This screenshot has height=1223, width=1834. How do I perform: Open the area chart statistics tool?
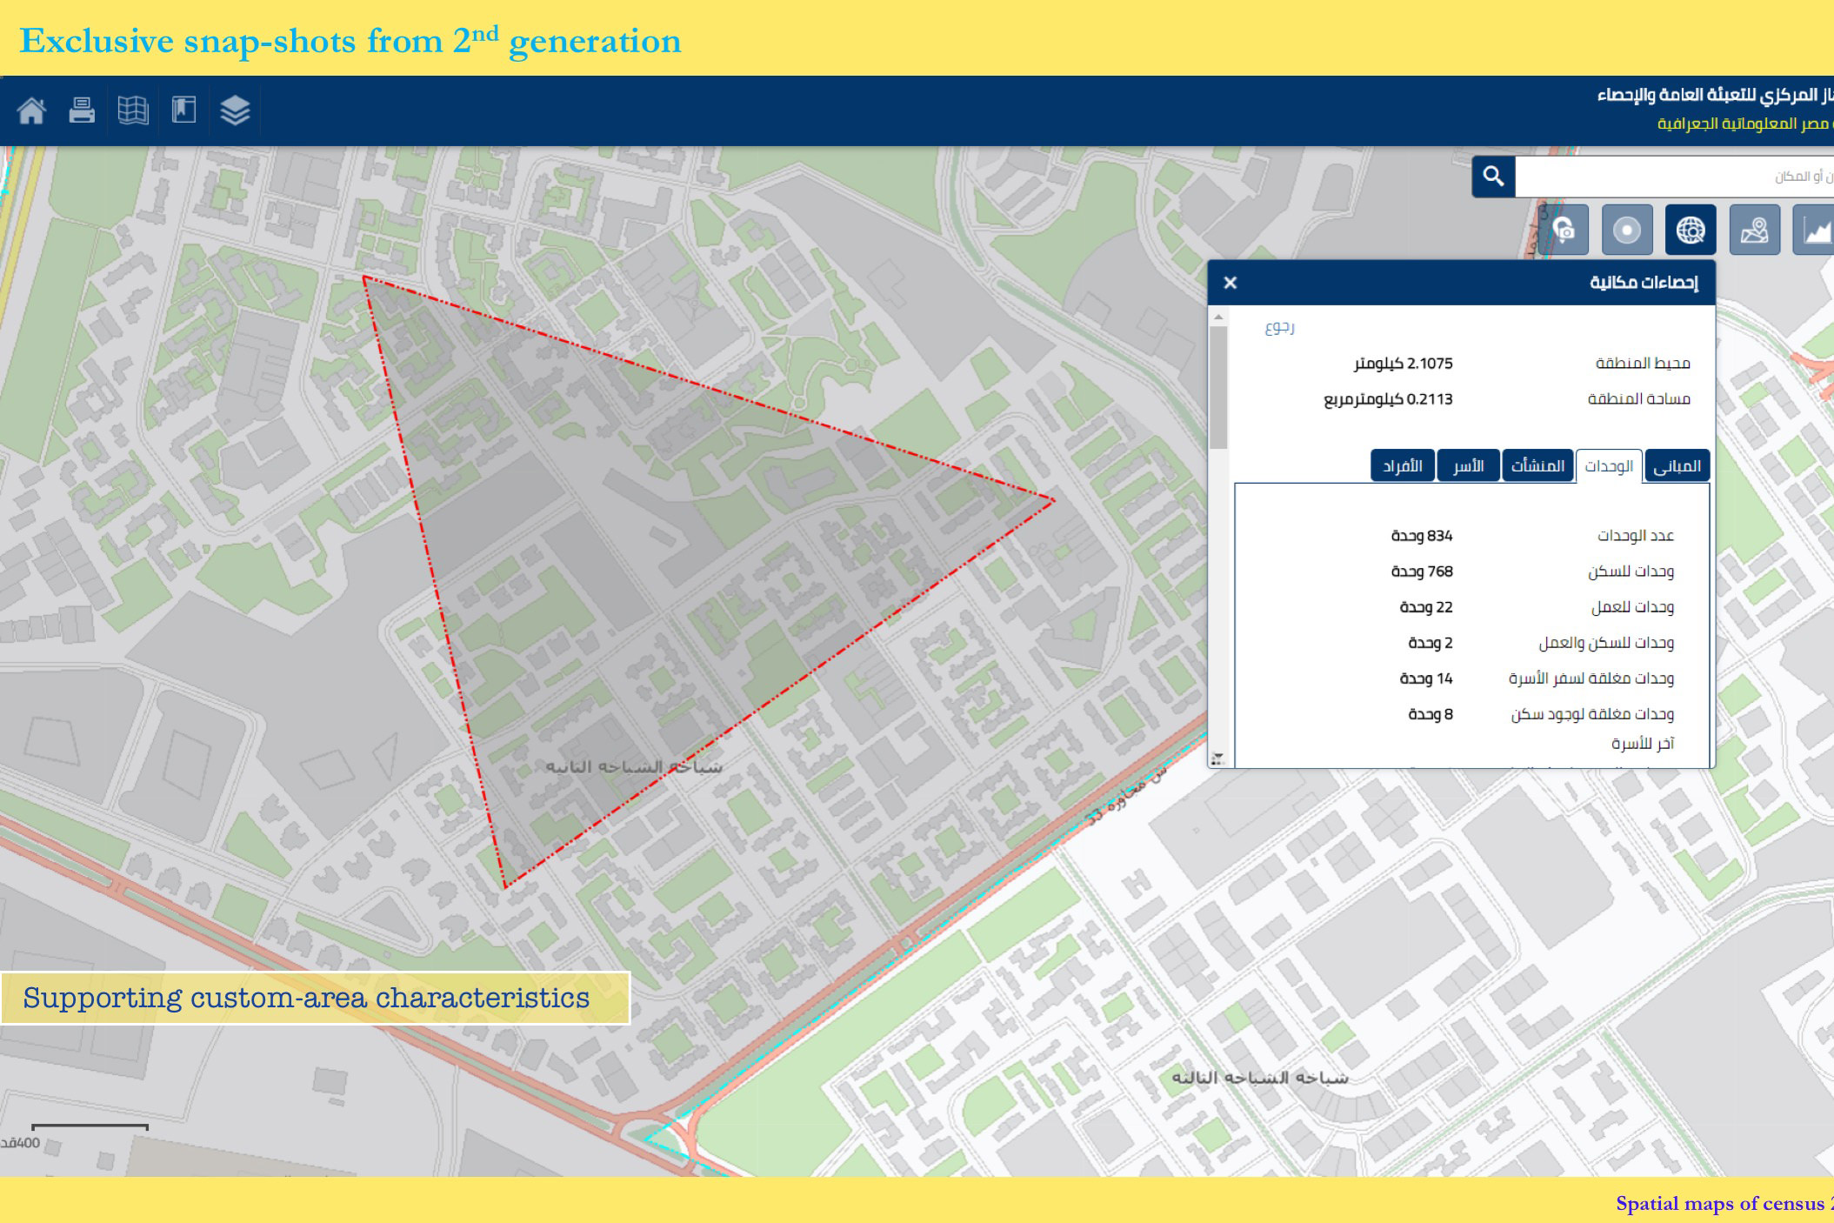click(1816, 231)
